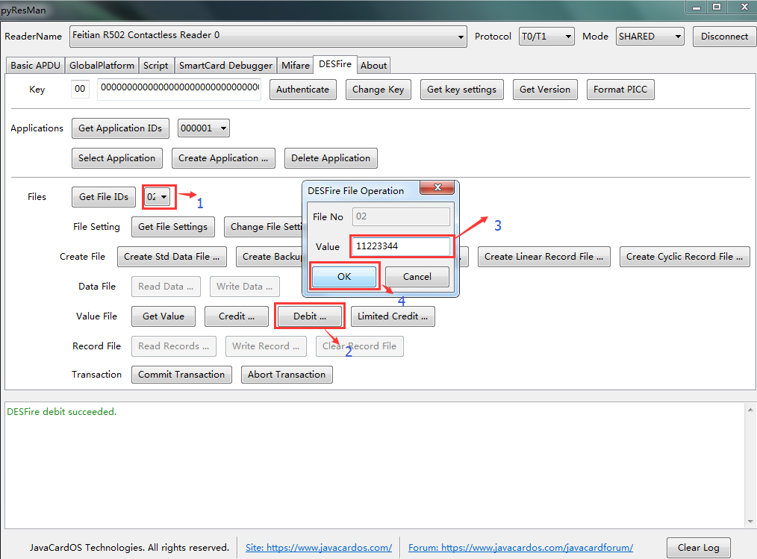Click the log scrollbar down arrow
The image size is (757, 559).
(x=750, y=522)
